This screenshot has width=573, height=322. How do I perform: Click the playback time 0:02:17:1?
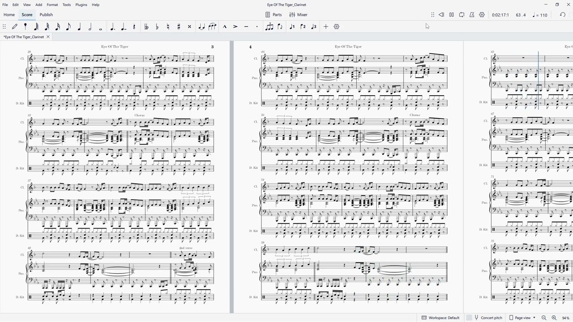pyautogui.click(x=500, y=15)
